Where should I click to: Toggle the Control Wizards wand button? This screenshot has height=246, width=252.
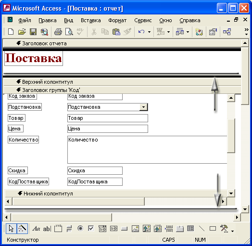[22, 229]
